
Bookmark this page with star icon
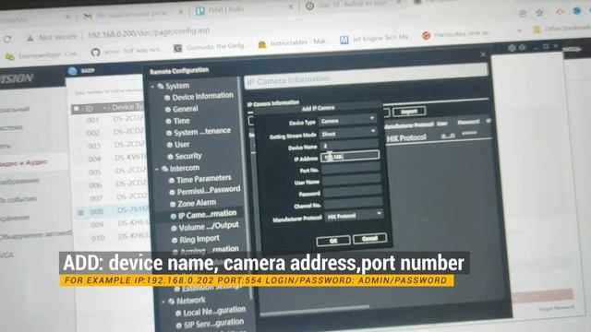tap(539, 13)
